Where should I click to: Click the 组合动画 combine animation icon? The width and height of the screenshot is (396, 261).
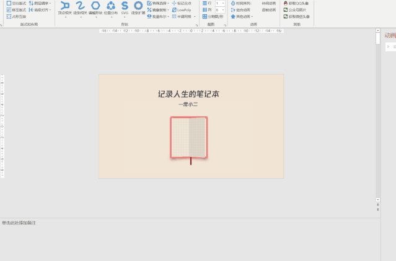(233, 10)
